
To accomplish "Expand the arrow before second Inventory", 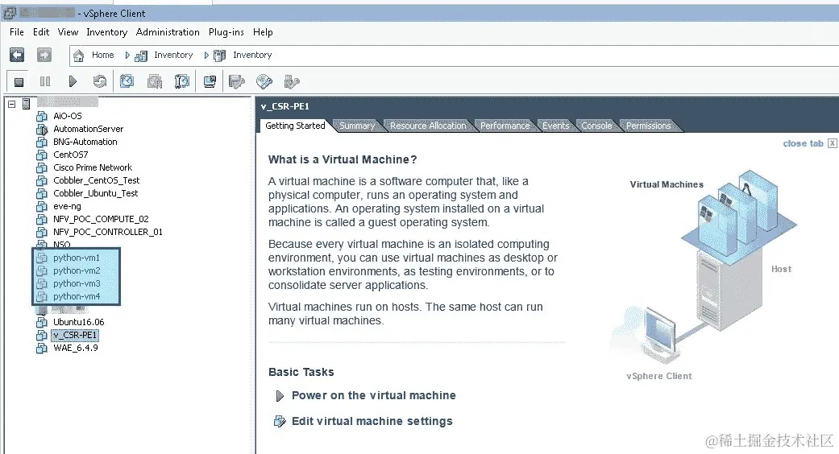I will click(x=206, y=55).
